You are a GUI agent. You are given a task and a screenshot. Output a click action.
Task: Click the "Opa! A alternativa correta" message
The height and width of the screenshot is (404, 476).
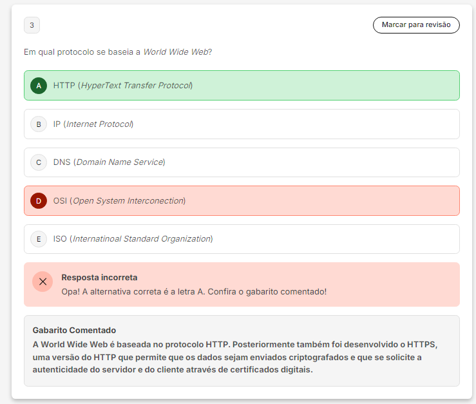click(x=194, y=292)
